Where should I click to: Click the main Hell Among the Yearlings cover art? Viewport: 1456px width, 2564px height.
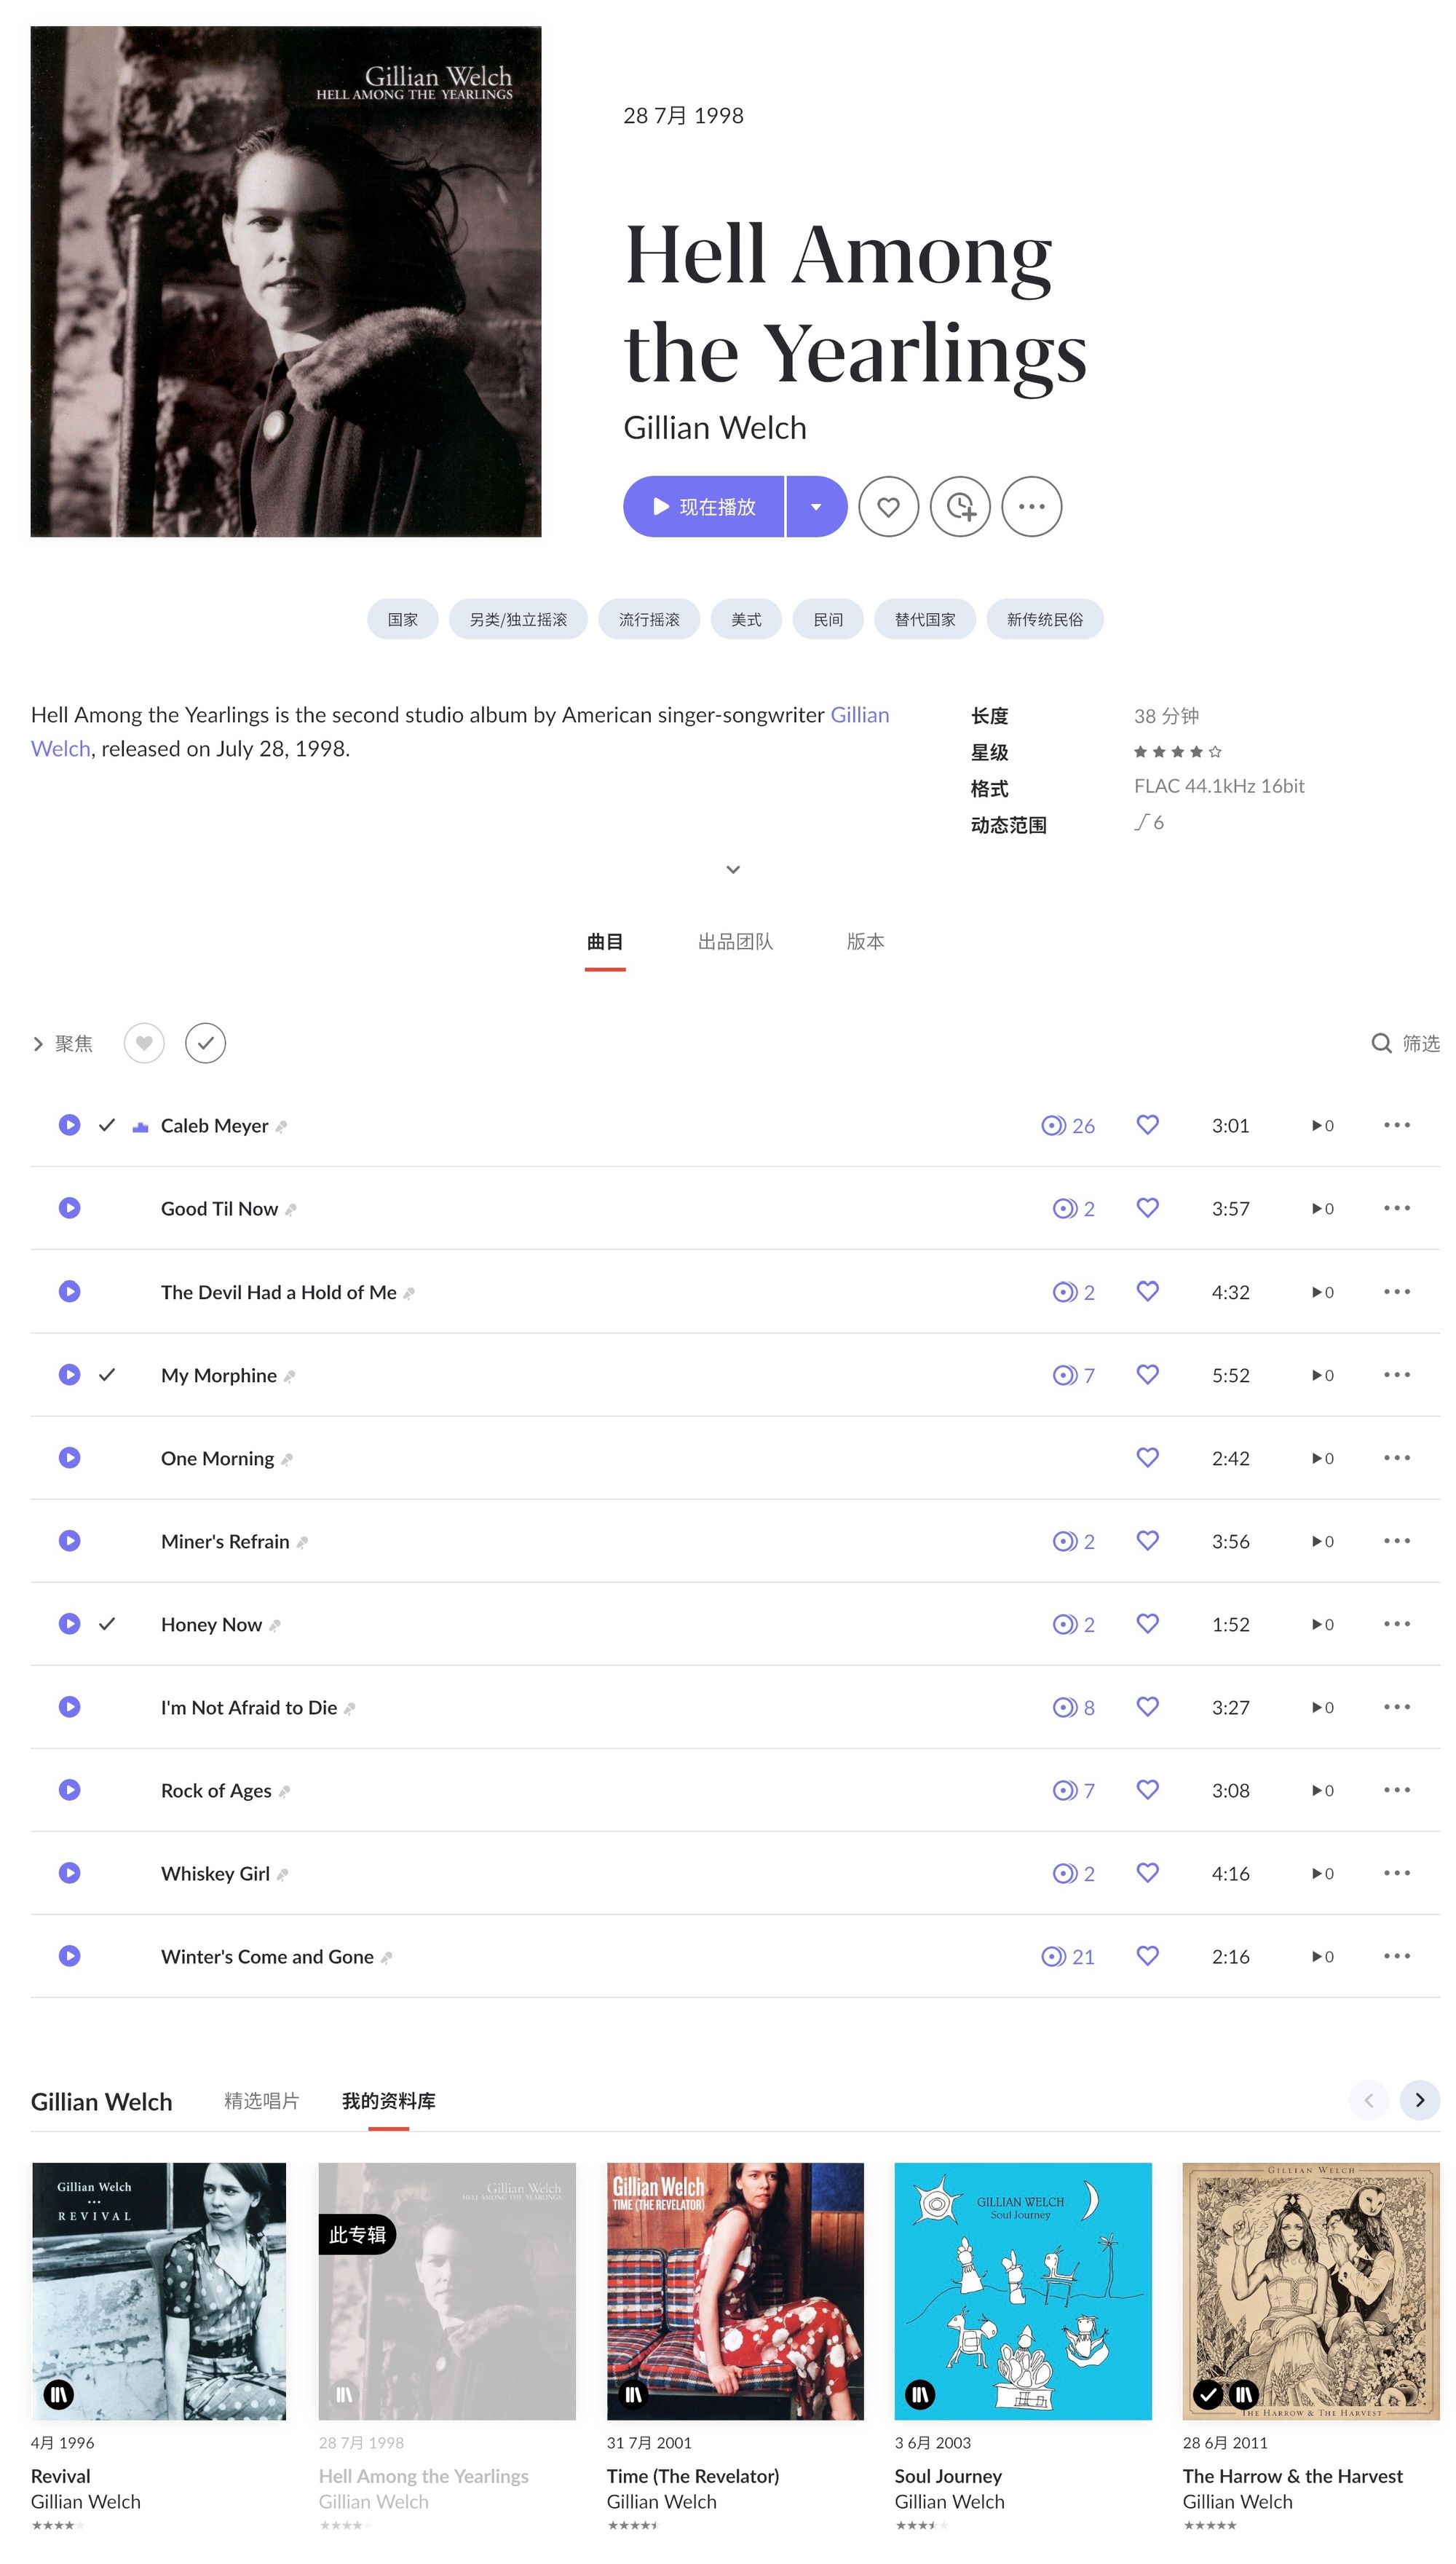pyautogui.click(x=286, y=282)
